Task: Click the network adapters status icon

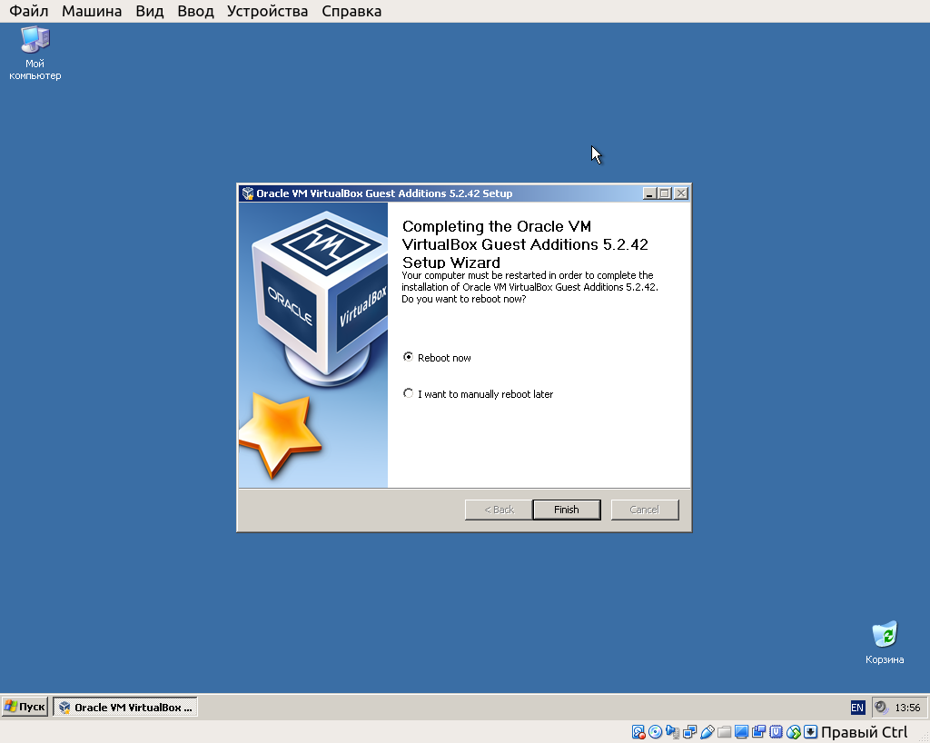Action: (690, 732)
